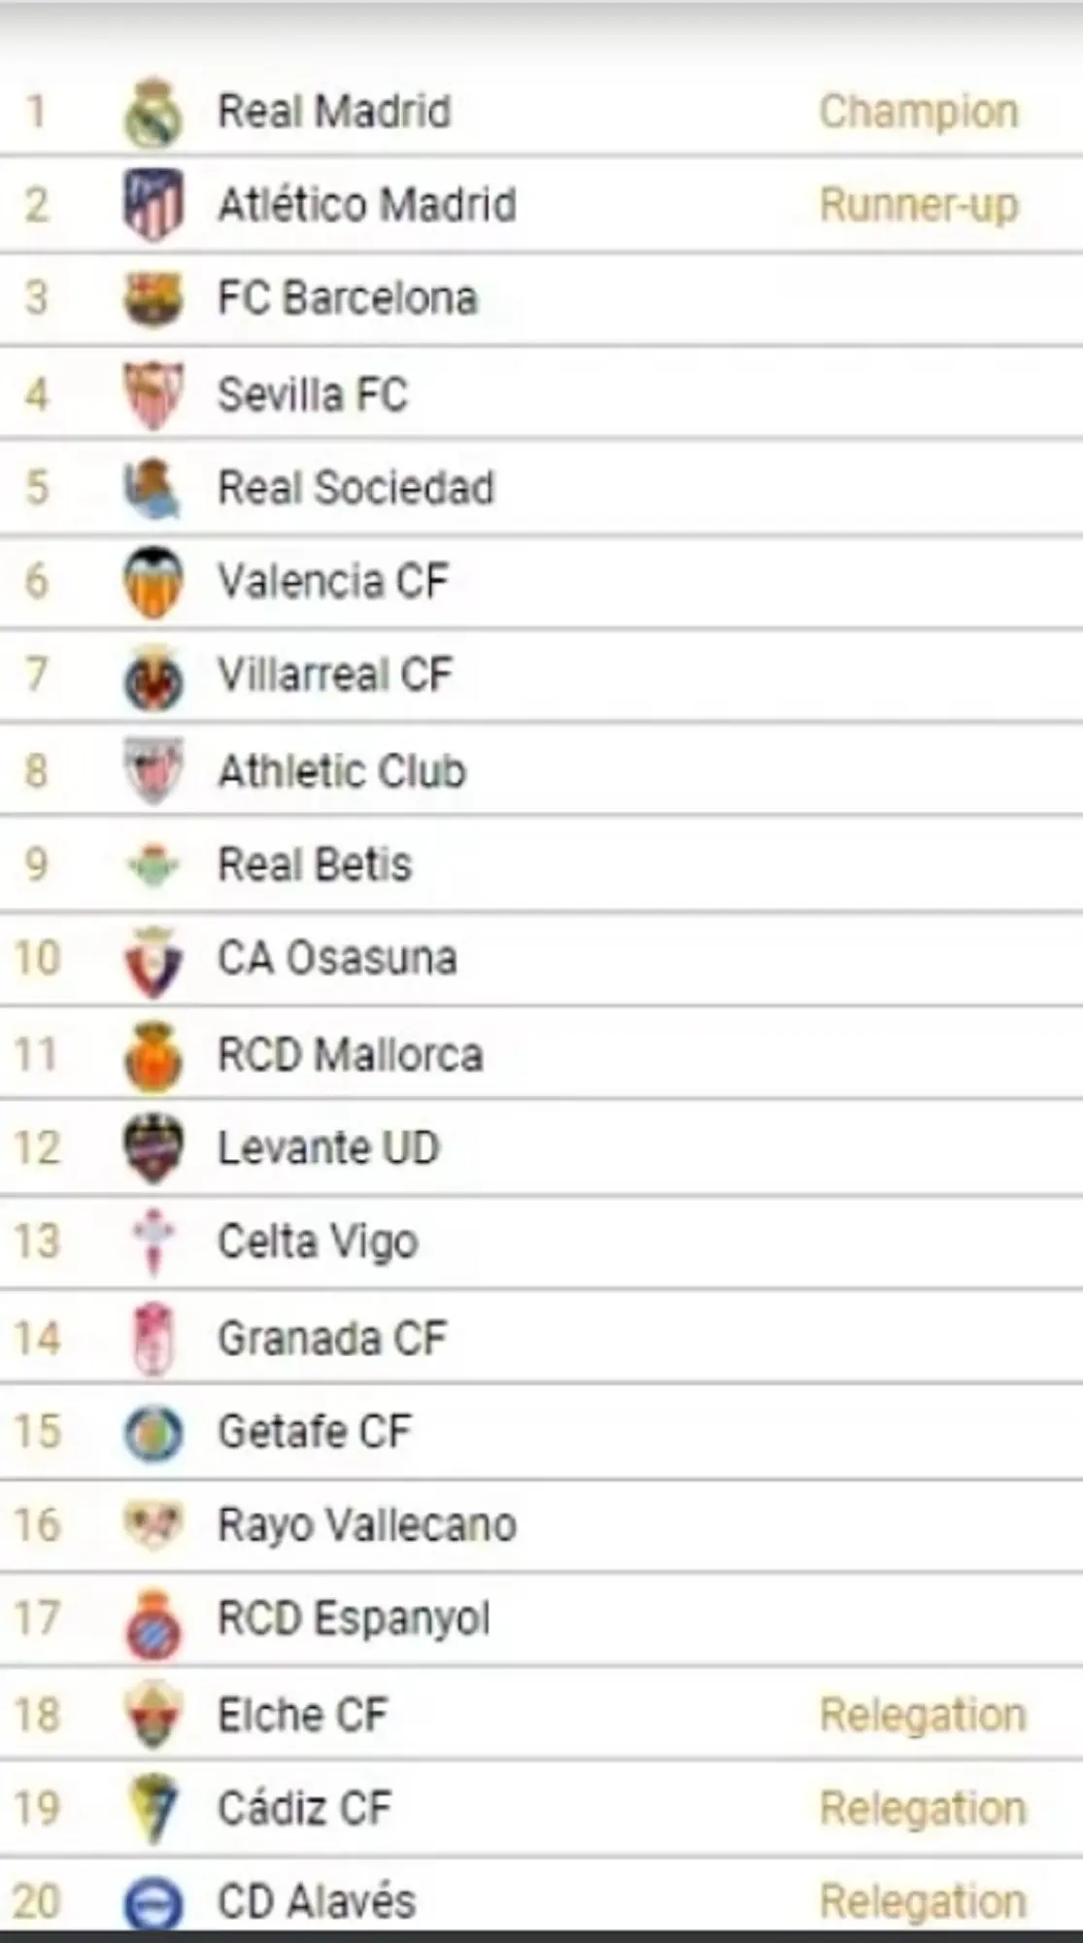Click the Champion label beside Real Madrid

tap(919, 112)
